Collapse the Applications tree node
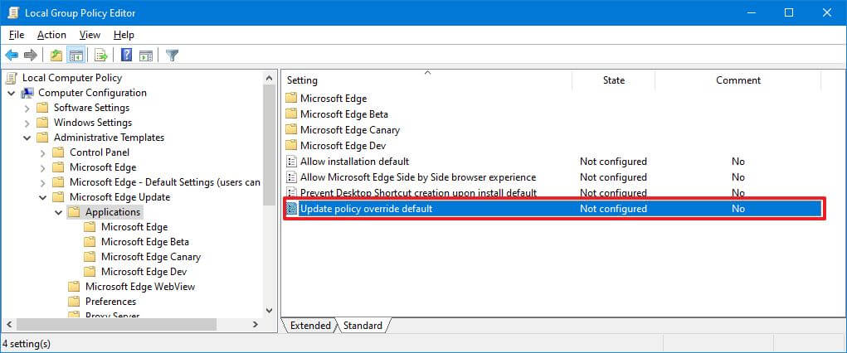 click(58, 213)
